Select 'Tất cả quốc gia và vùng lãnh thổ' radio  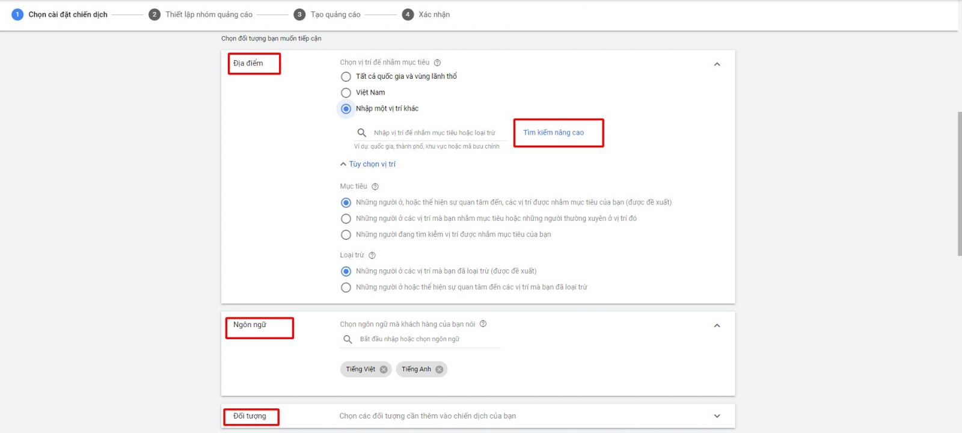[346, 77]
